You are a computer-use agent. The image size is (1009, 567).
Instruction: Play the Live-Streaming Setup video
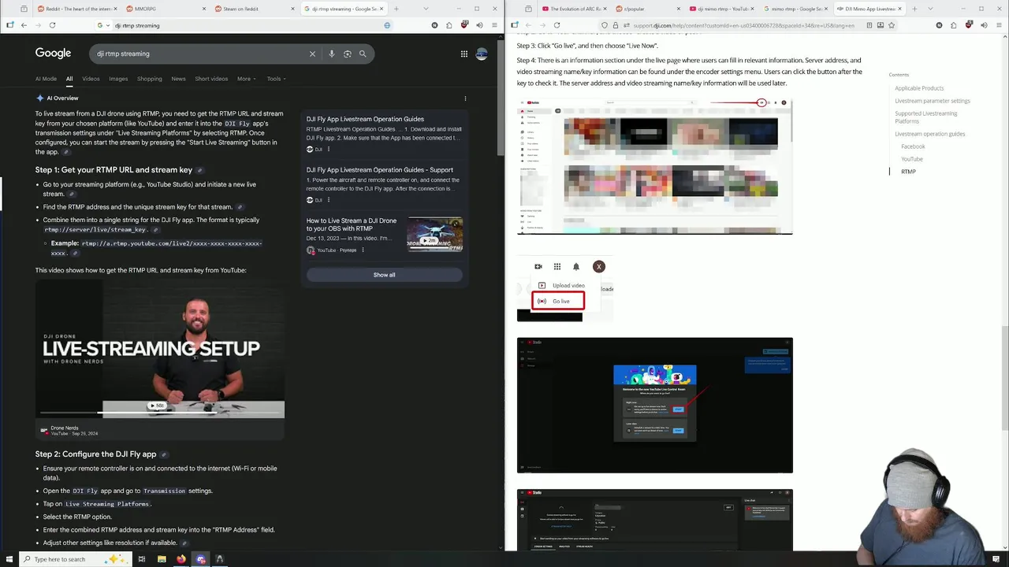(x=159, y=349)
